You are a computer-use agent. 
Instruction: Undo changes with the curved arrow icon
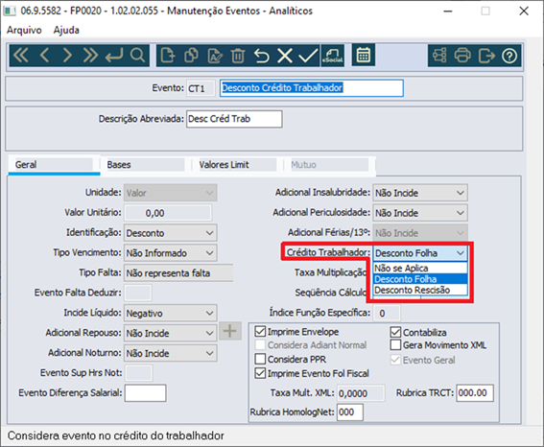click(262, 55)
